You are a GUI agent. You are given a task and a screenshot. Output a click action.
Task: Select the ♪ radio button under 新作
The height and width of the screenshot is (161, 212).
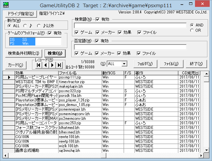pos(26,26)
